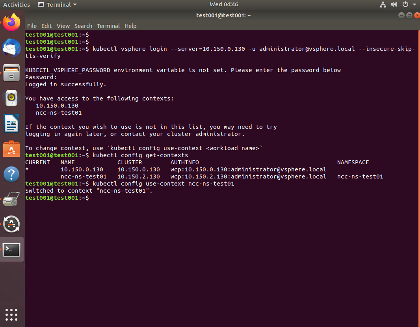Click the KUBECTL_VSPHERE_PASSWORD message line
The image size is (420, 327).
click(x=183, y=71)
